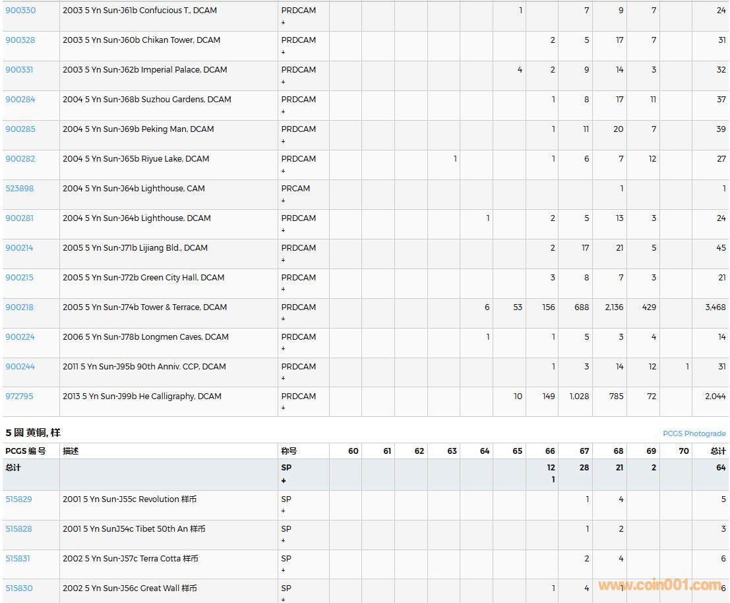730x603 pixels.
Task: Expand plus under PRCAM Lighthouse CAM row
Action: click(x=284, y=201)
